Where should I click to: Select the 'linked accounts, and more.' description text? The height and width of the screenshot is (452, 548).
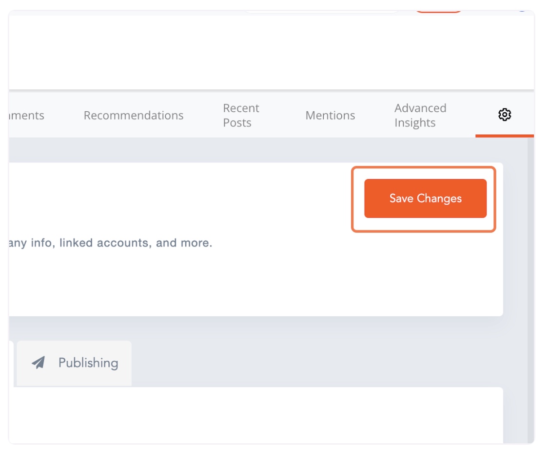(136, 243)
